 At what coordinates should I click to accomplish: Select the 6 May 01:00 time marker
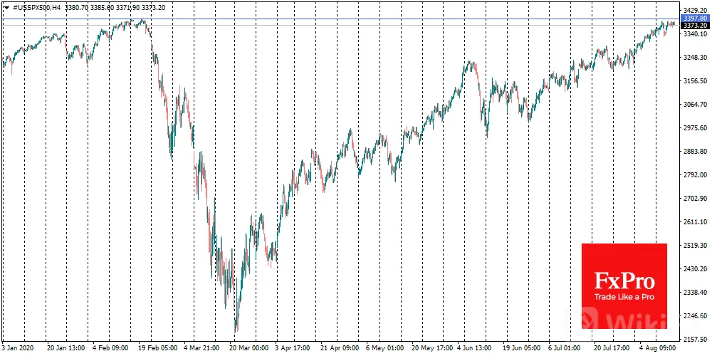point(384,347)
